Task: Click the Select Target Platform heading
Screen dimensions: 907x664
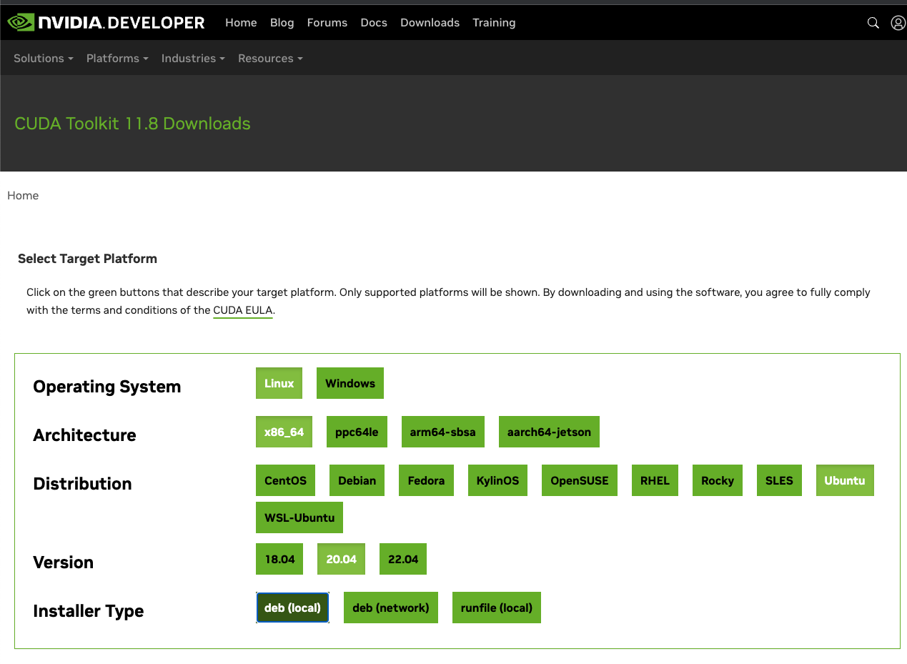Action: click(87, 259)
